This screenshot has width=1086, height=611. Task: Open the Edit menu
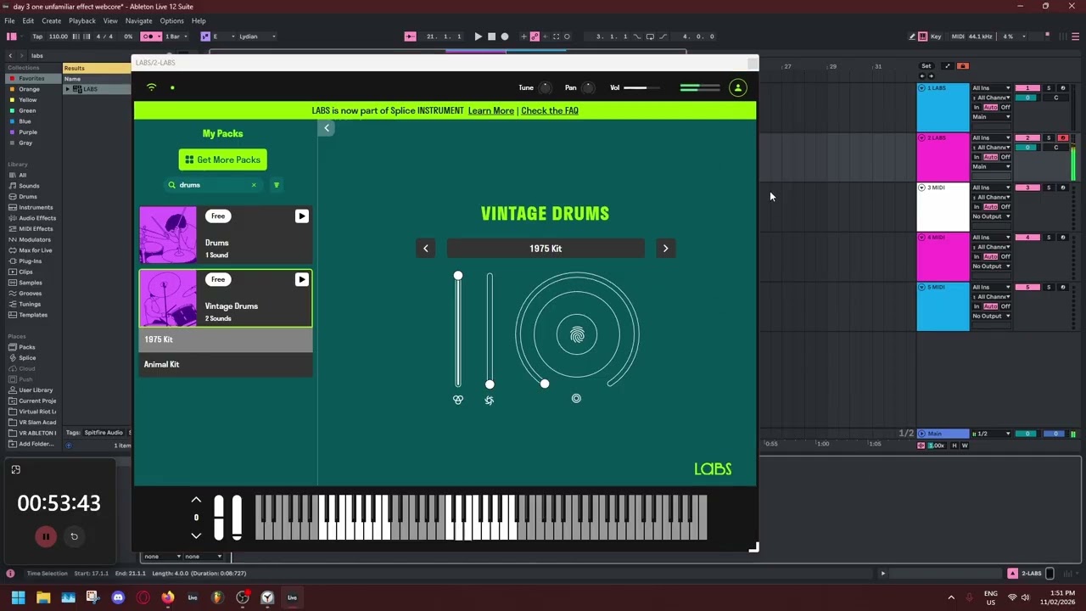pyautogui.click(x=28, y=20)
